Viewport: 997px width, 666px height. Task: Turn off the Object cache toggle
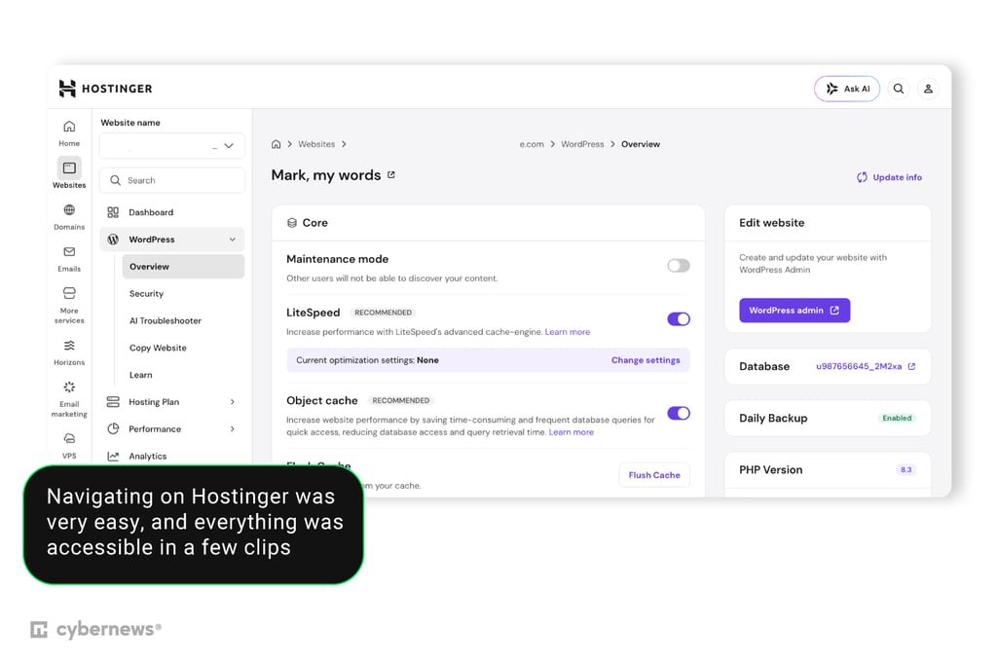pyautogui.click(x=679, y=413)
